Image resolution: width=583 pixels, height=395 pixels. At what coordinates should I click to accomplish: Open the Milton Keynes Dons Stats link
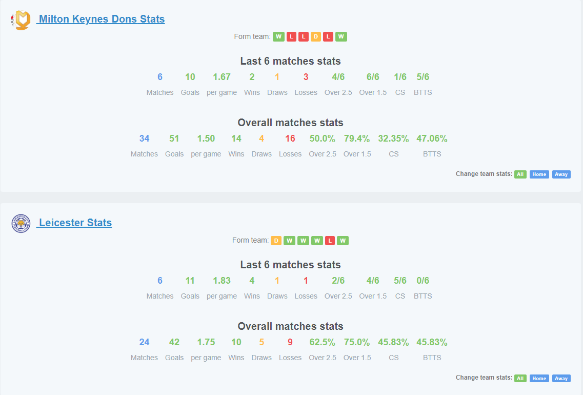coord(101,19)
